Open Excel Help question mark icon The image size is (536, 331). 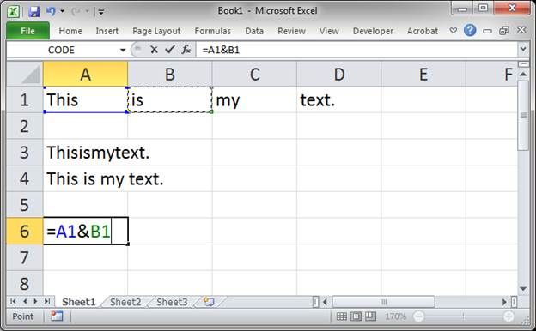click(x=470, y=30)
